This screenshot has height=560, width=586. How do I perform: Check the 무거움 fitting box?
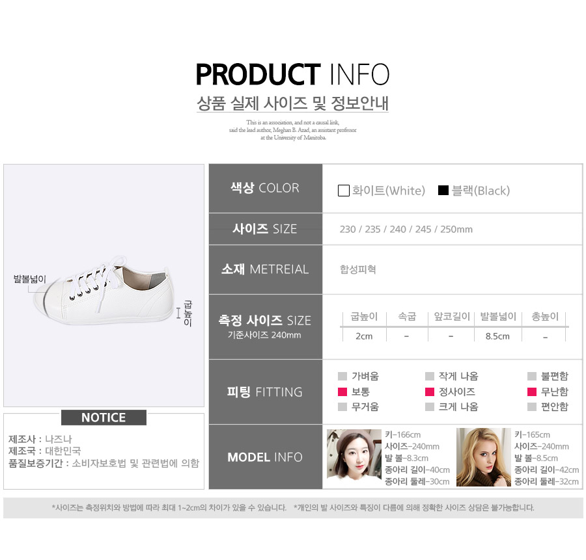[x=342, y=407]
